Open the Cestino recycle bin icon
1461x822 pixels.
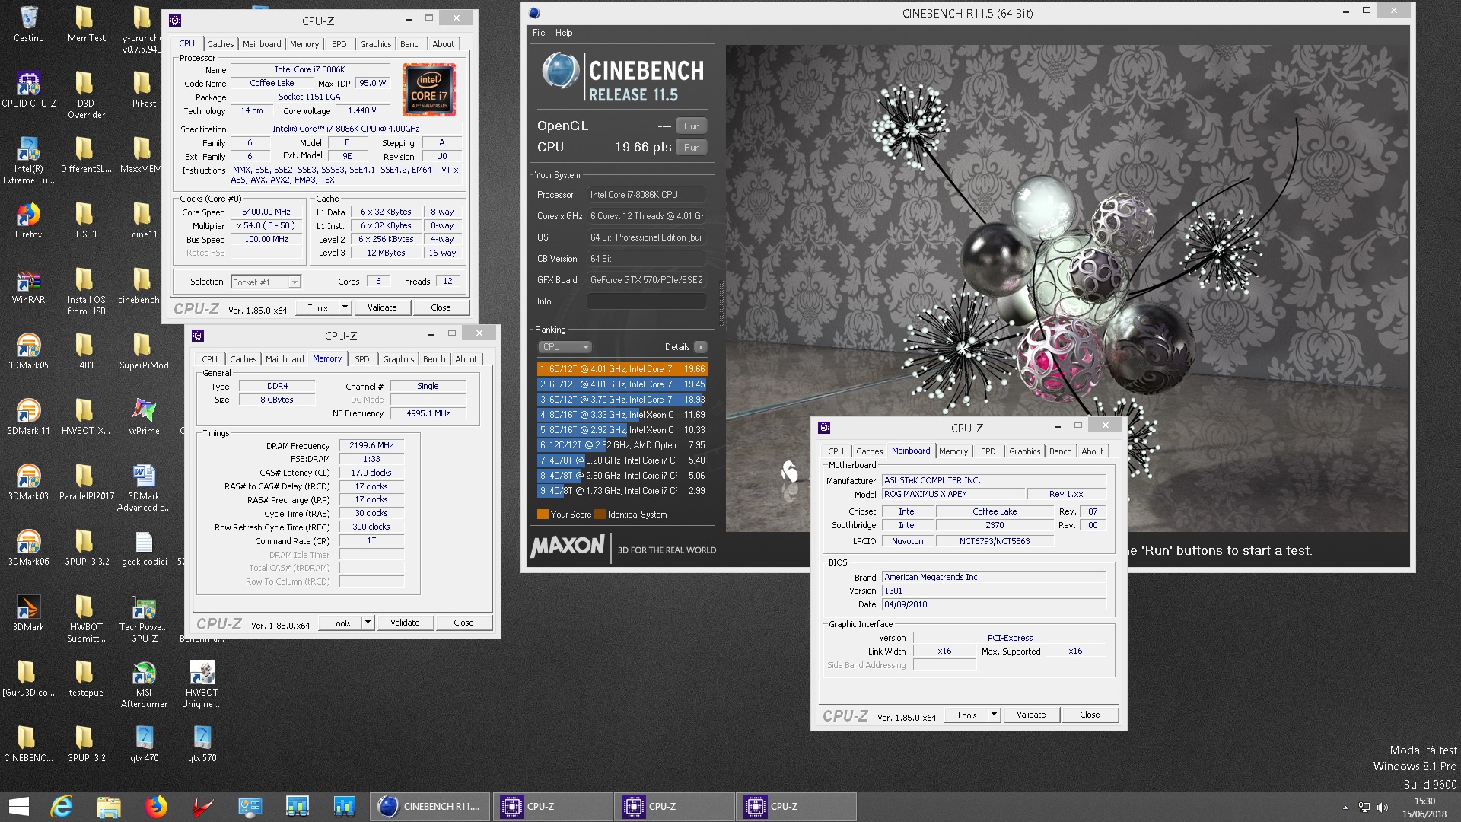[x=28, y=24]
